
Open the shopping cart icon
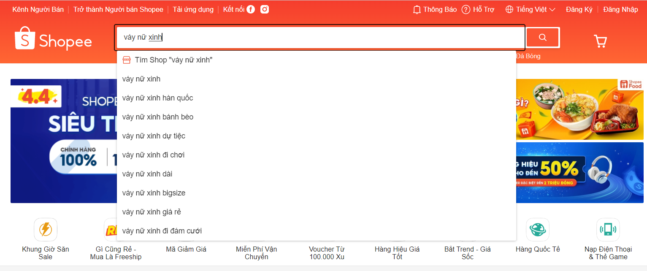pos(600,41)
